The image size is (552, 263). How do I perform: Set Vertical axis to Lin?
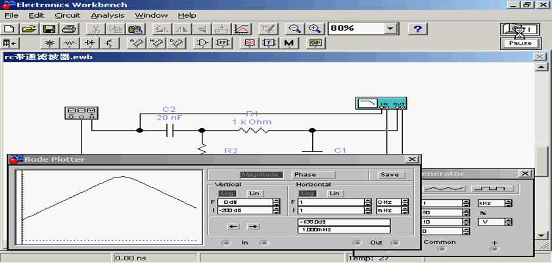254,193
